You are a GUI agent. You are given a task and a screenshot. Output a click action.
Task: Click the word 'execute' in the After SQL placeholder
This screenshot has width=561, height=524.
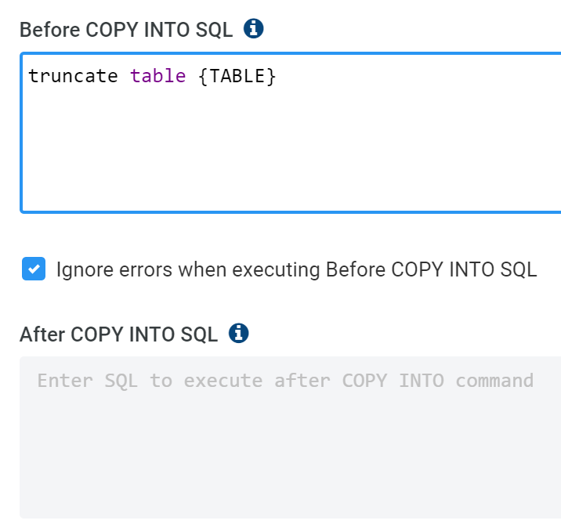tap(223, 381)
